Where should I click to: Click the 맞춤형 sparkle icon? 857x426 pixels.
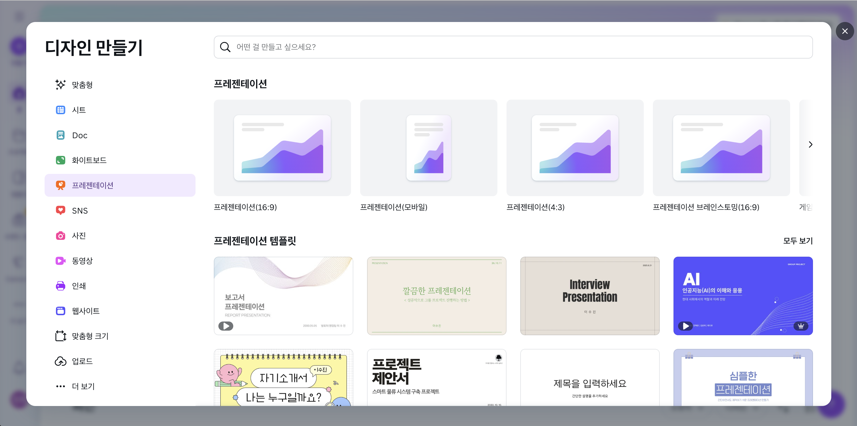click(x=60, y=85)
